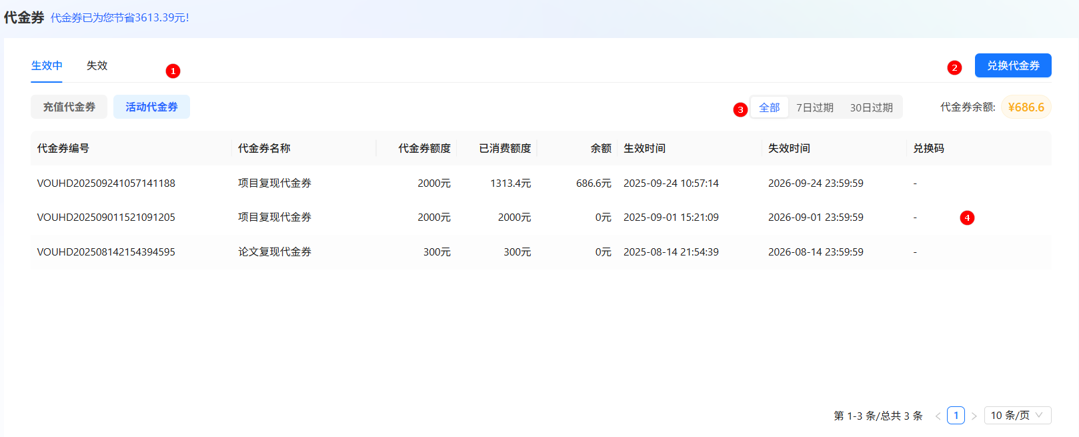
Task: Click the 代金券已为您节省3613.39元 savings text
Action: [120, 17]
